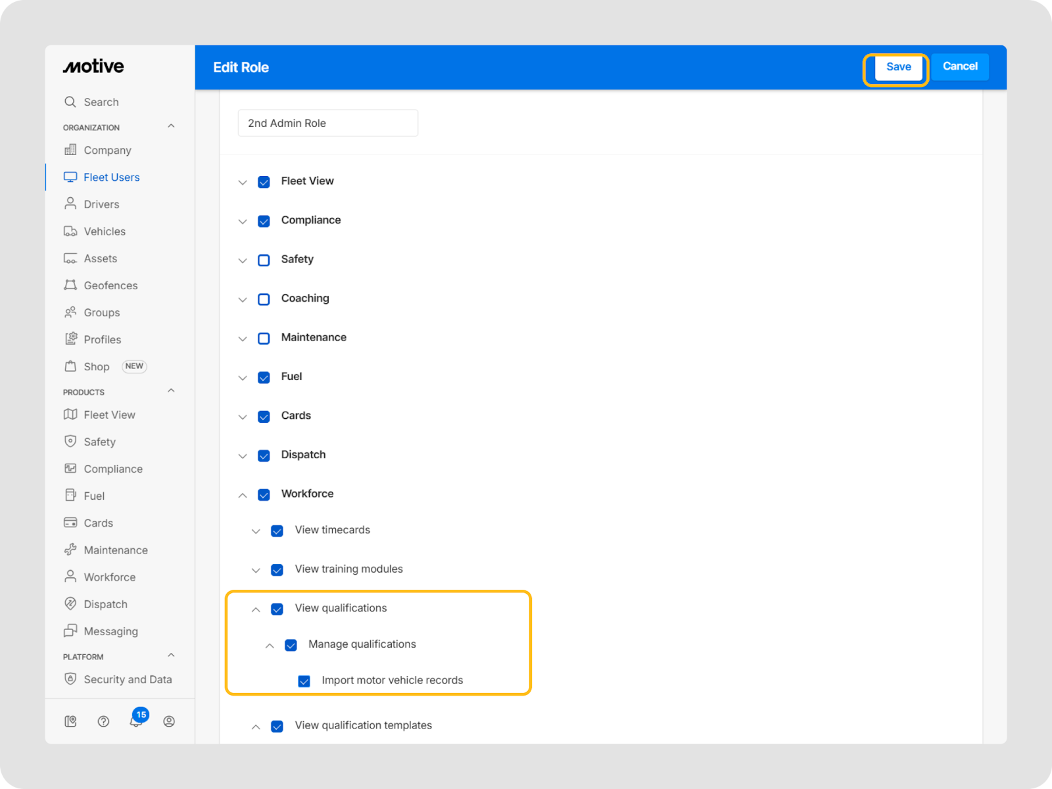This screenshot has height=789, width=1052.
Task: Open Drivers in the sidebar
Action: pos(101,204)
